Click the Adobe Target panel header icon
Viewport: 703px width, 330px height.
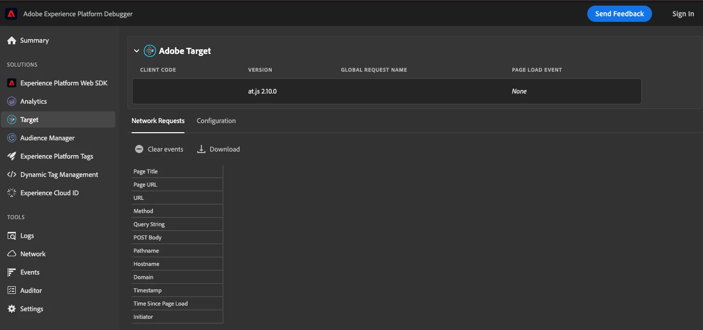(x=150, y=51)
